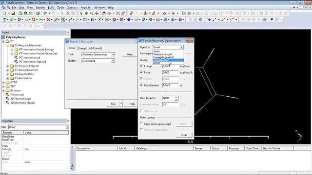Open the Task dropdown in Forcite Calculation
The width and height of the screenshot is (312, 175).
click(x=113, y=54)
